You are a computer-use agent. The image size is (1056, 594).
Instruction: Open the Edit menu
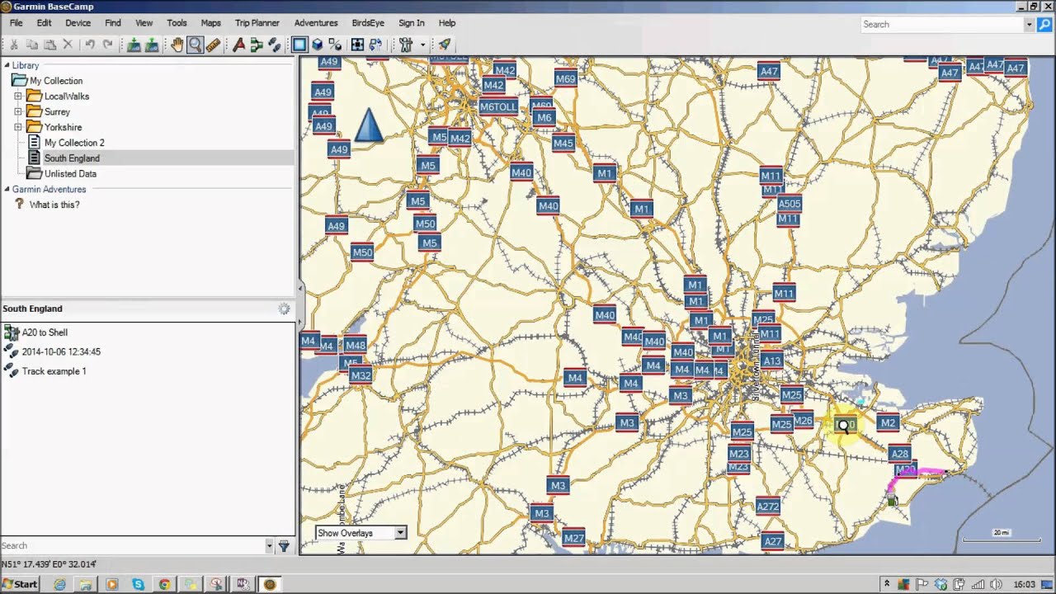44,23
